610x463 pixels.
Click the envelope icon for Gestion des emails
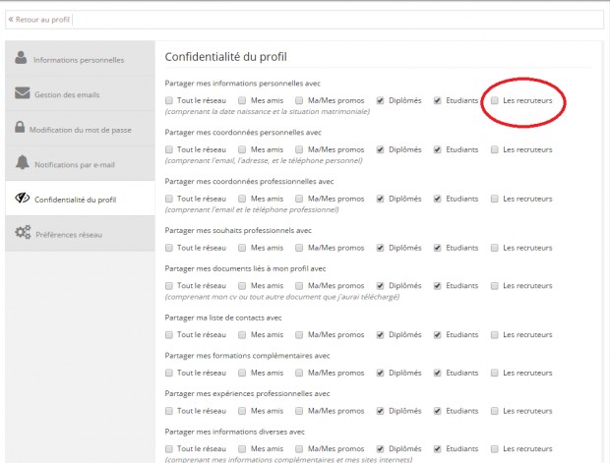(x=23, y=93)
